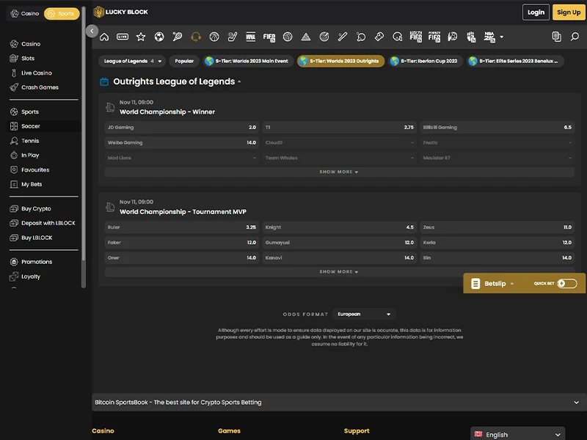Bet on Ruler MVP at 3.25
Image resolution: width=587 pixels, height=440 pixels.
point(182,227)
